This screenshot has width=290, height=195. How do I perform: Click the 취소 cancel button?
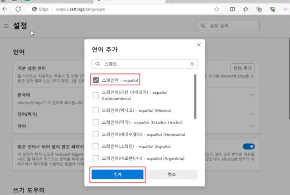click(x=171, y=174)
